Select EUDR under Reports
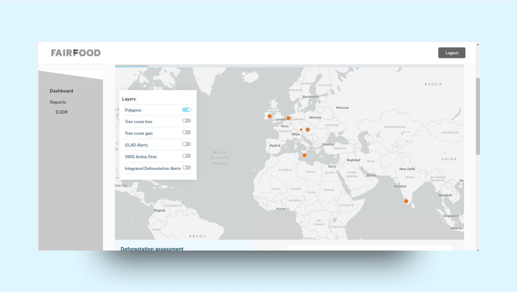Image resolution: width=517 pixels, height=292 pixels. 62,112
